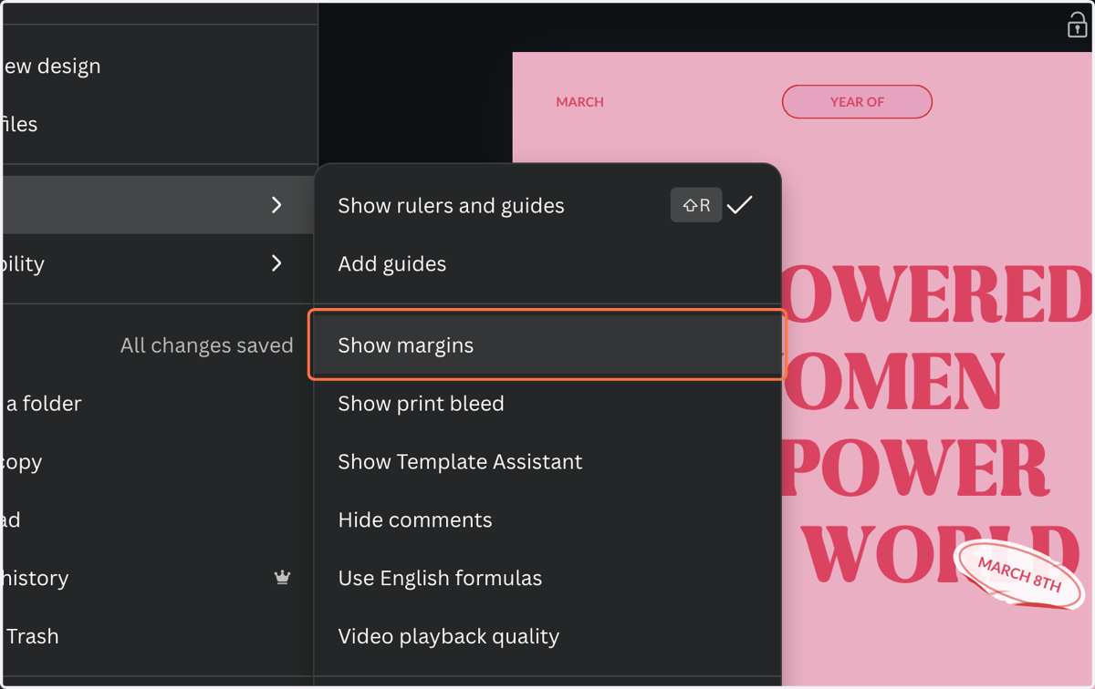Toggle the Show rulers and guides checkmark

740,205
